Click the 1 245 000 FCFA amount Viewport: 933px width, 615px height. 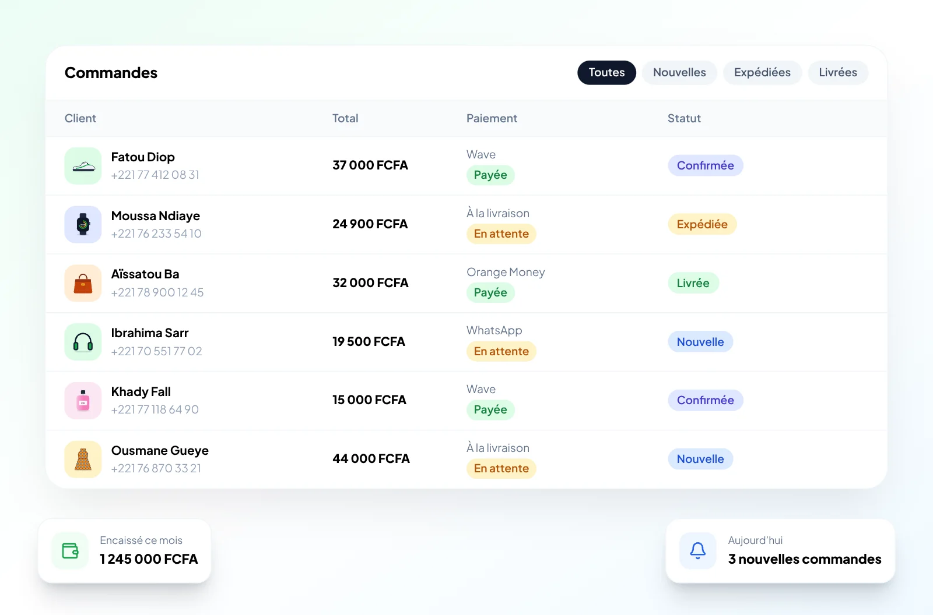(x=149, y=559)
